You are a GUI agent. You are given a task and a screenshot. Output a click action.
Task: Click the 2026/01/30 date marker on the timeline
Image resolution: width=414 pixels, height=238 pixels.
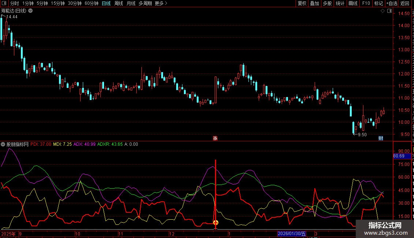292,234
